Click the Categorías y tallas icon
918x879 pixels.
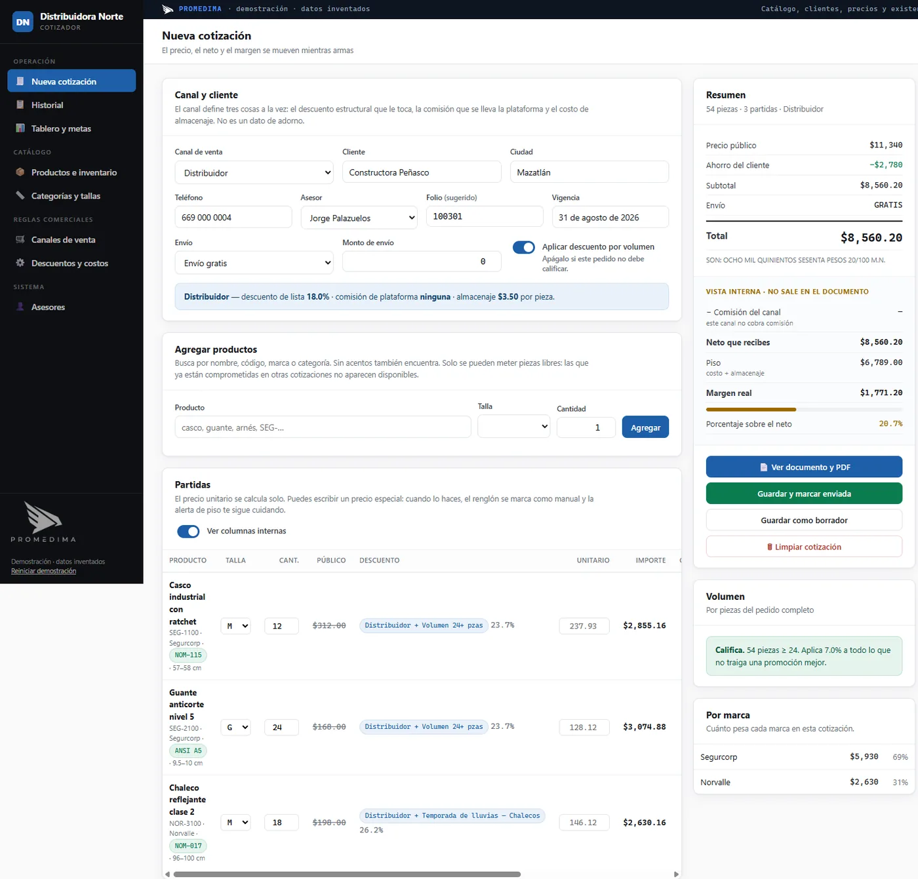(x=20, y=196)
